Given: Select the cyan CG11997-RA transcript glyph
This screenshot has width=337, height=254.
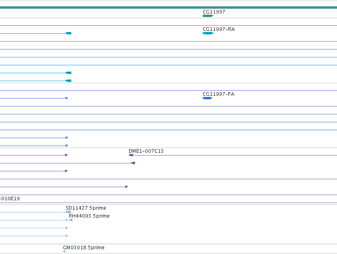Looking at the screenshot, I should pyautogui.click(x=208, y=33).
